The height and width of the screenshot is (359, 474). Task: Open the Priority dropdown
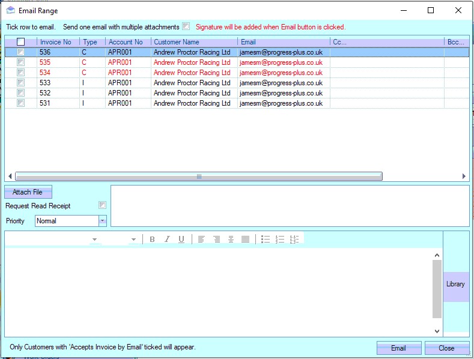pos(102,221)
